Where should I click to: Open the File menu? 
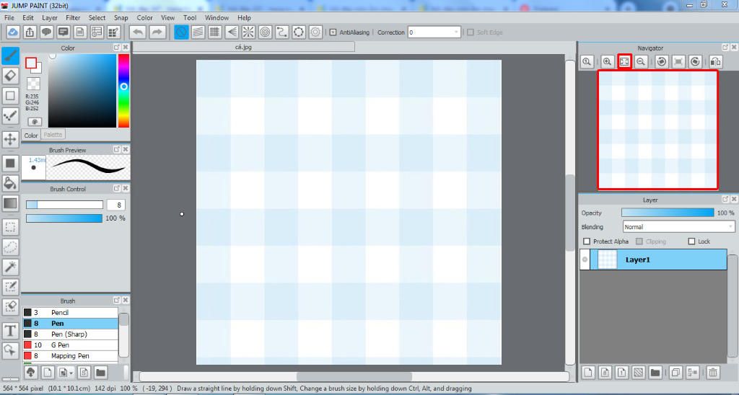(9, 17)
